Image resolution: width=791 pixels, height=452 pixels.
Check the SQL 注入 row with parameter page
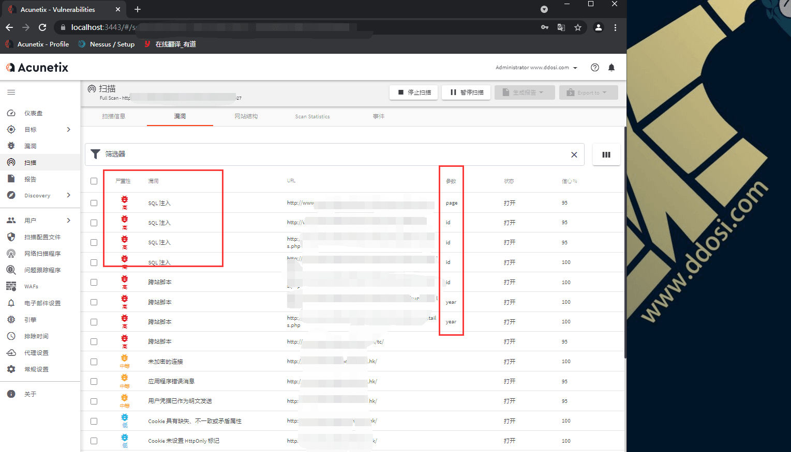click(94, 203)
